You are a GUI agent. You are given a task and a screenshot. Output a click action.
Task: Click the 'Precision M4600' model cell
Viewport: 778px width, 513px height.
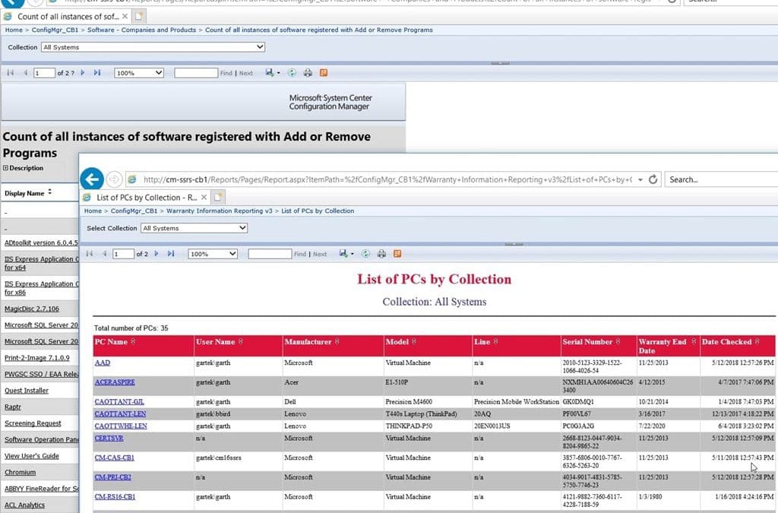(409, 402)
